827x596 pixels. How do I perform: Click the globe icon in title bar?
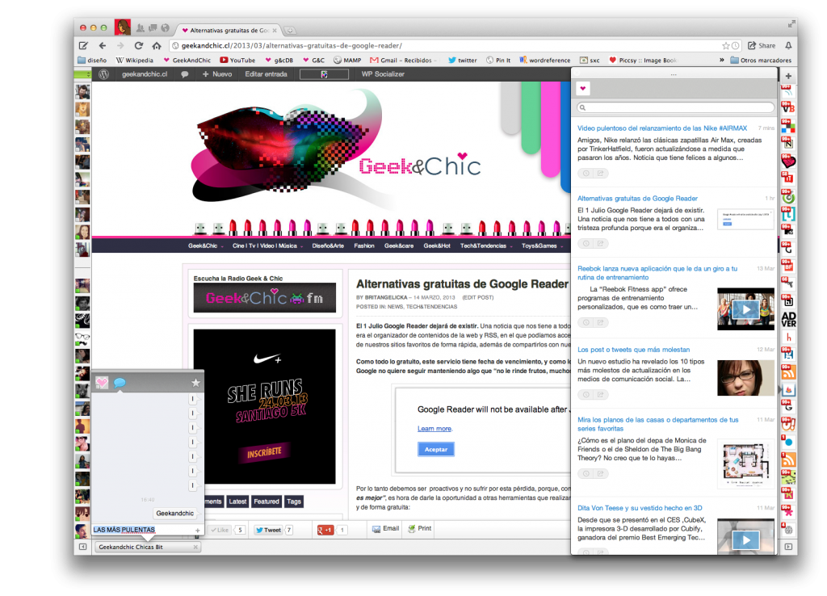click(x=165, y=28)
